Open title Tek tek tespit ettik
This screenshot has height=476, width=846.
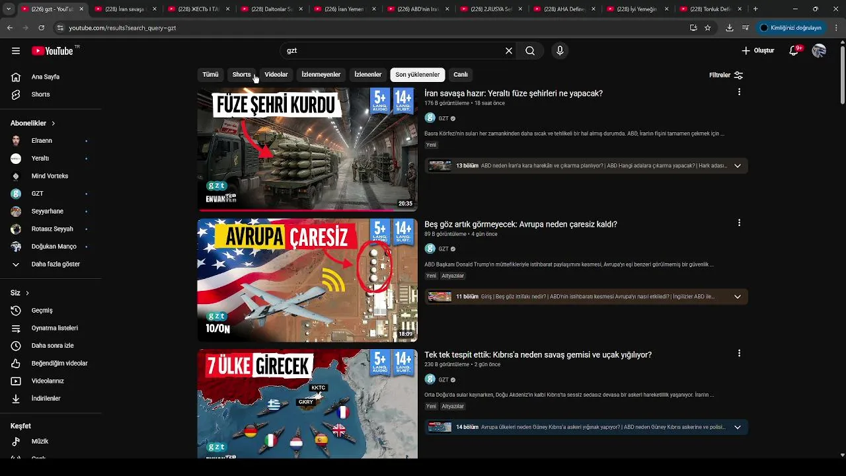click(538, 355)
